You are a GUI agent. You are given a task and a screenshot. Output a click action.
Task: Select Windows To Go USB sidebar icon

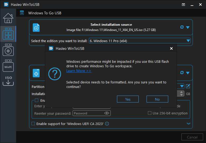pyautogui.click(x=8, y=34)
